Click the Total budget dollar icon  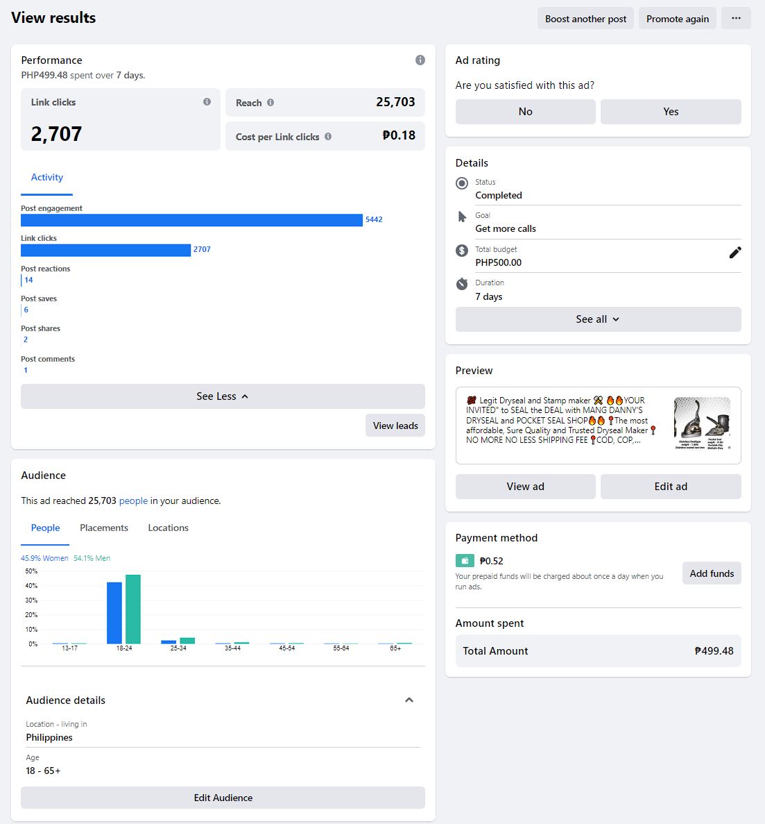pos(461,250)
